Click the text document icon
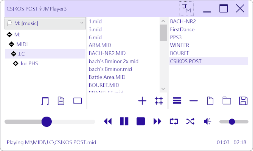 click(x=61, y=101)
